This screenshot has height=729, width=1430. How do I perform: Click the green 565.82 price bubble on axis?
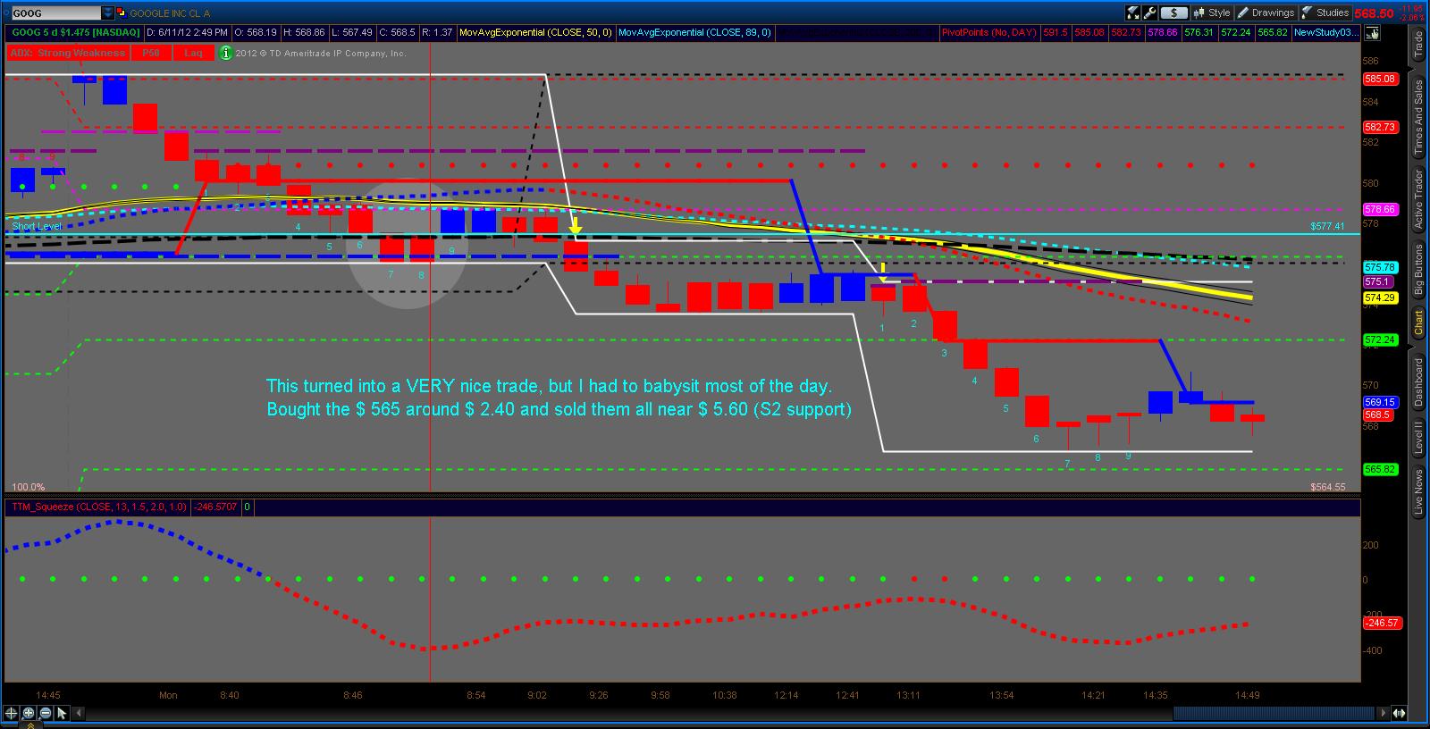click(x=1380, y=469)
